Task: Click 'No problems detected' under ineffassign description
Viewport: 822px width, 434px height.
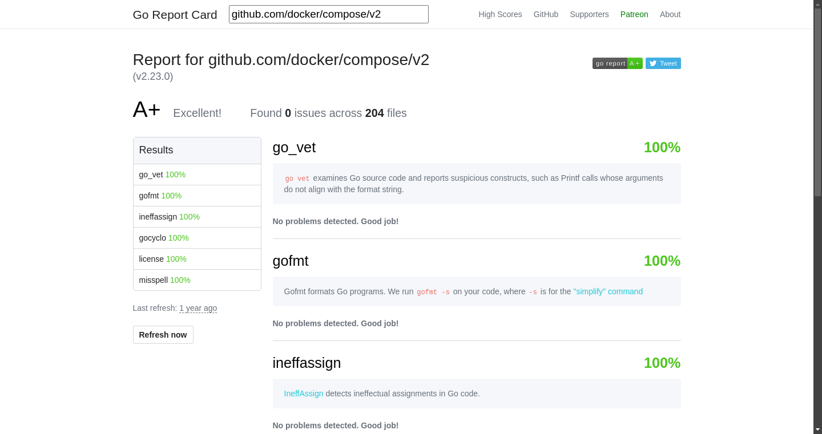Action: 336,425
